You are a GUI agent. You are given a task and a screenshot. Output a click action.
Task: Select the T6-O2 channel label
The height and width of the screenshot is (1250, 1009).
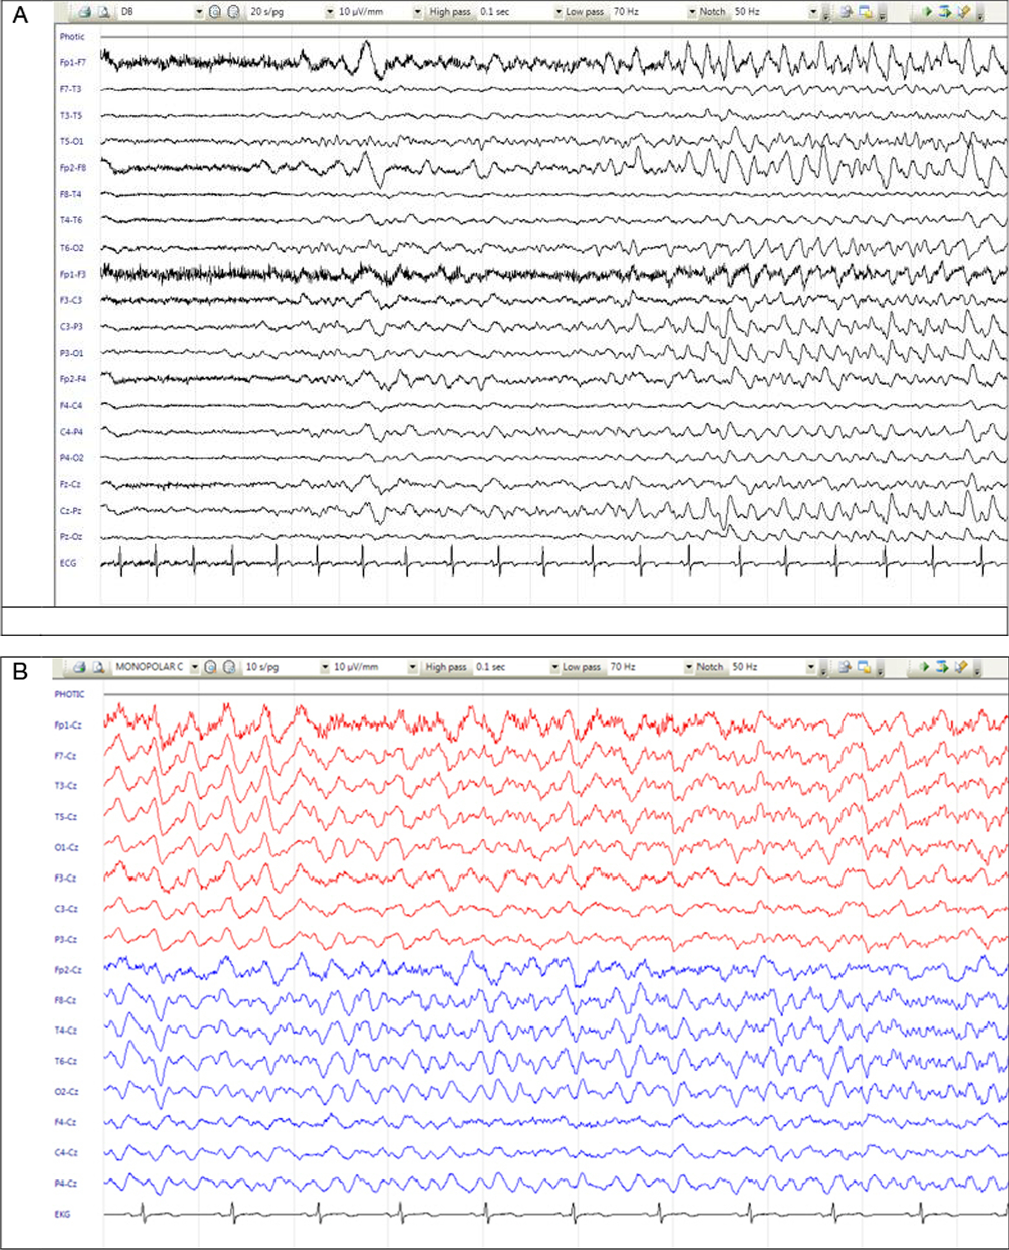pos(72,248)
